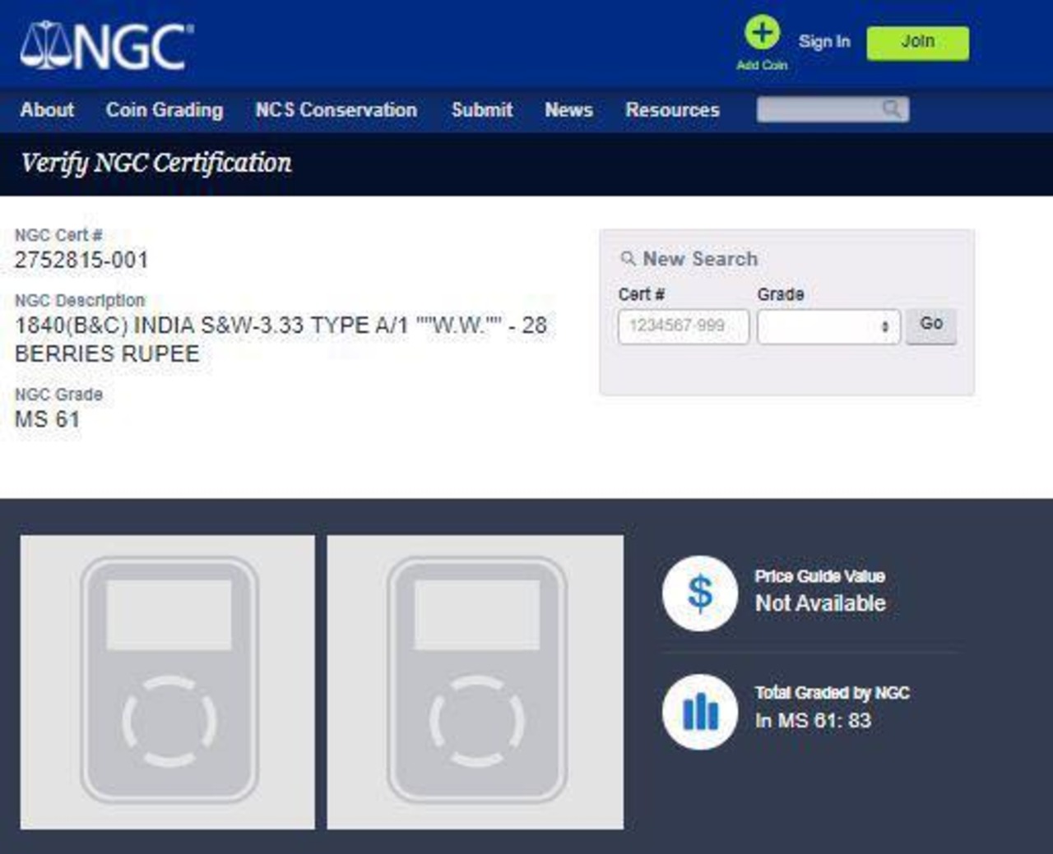
Task: Open the Submit menu
Action: 482,110
